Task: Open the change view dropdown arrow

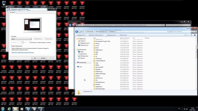Action: click(188, 35)
